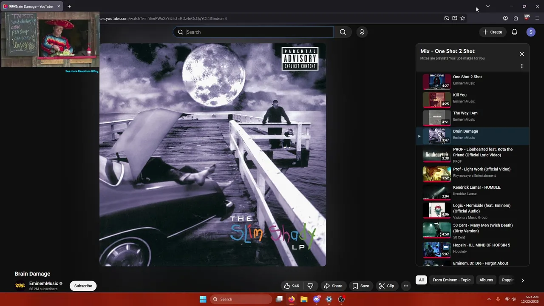Screen dimensions: 544x306
Task: Open the gear Settings app on the taskbar
Action: point(329,299)
